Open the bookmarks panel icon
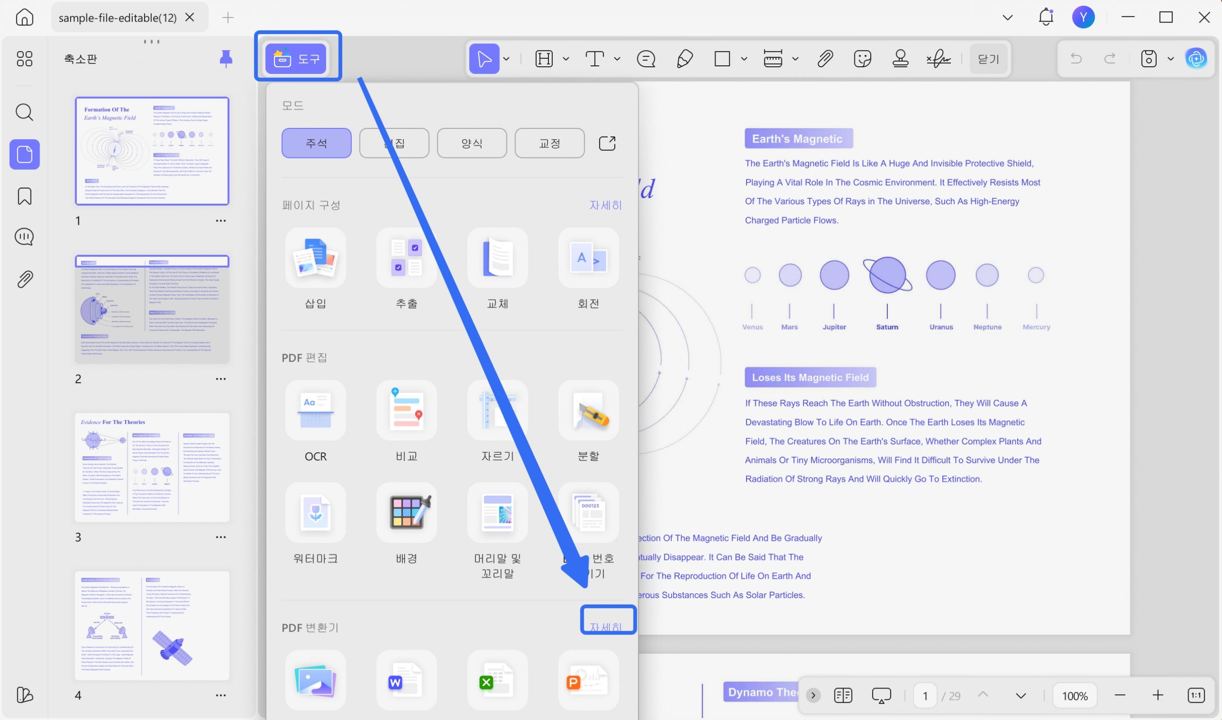Screen dimensions: 1222x720 coord(24,196)
